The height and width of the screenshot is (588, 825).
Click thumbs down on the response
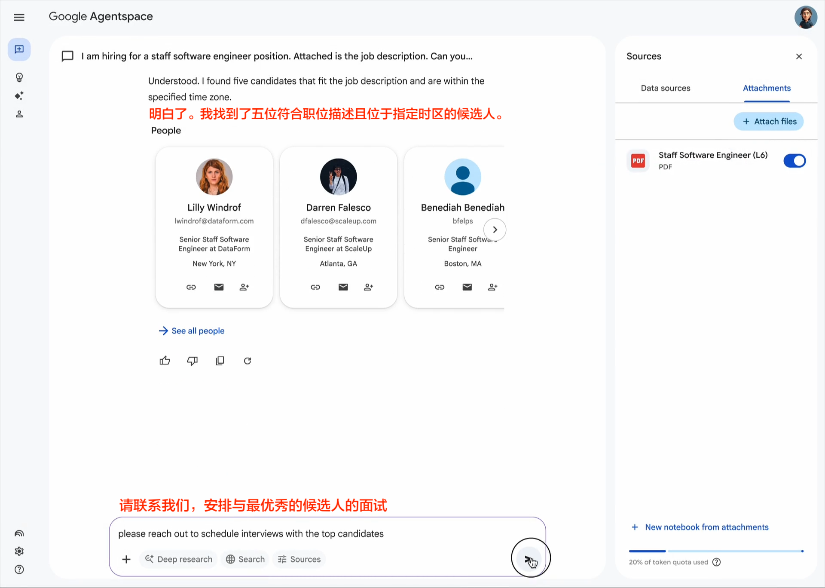[192, 361]
